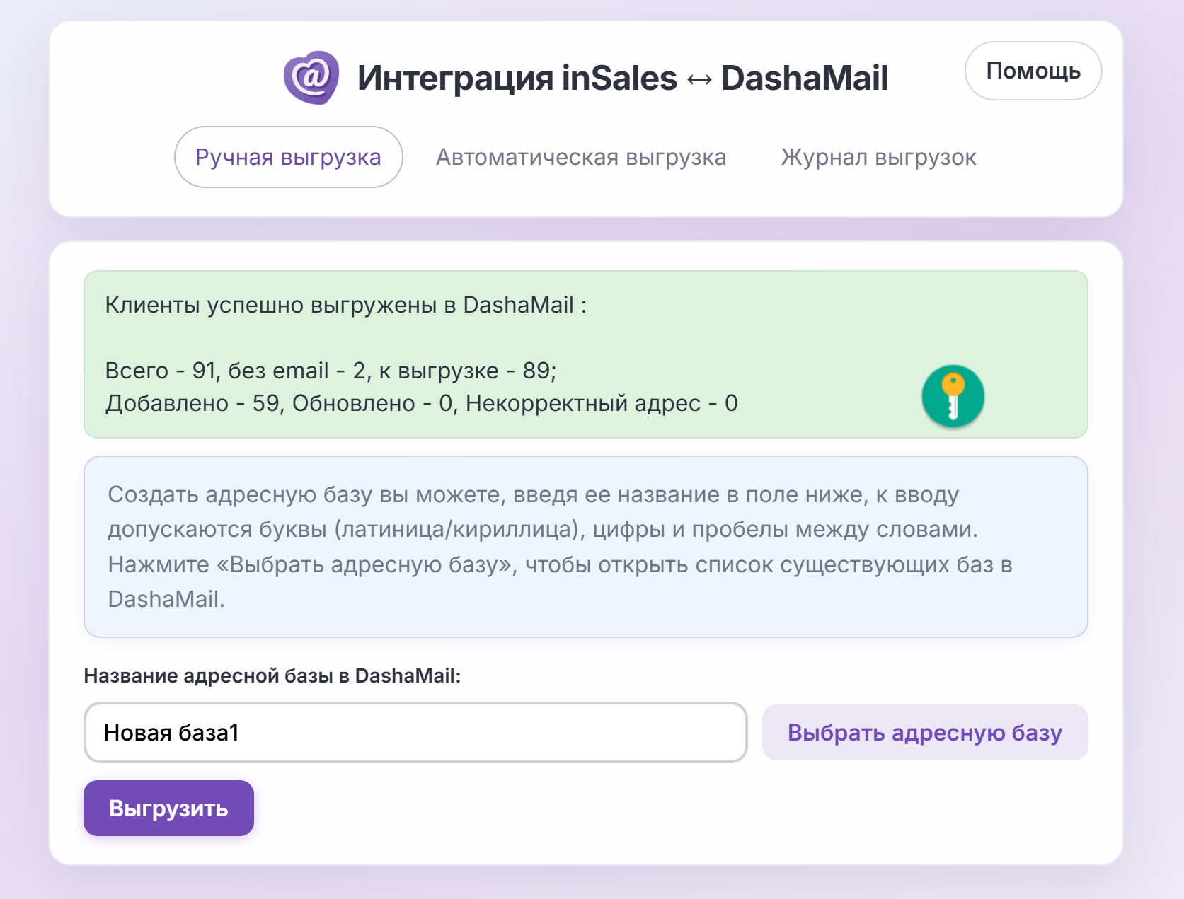Focus the Новая база1 name field
1184x899 pixels.
tap(415, 732)
